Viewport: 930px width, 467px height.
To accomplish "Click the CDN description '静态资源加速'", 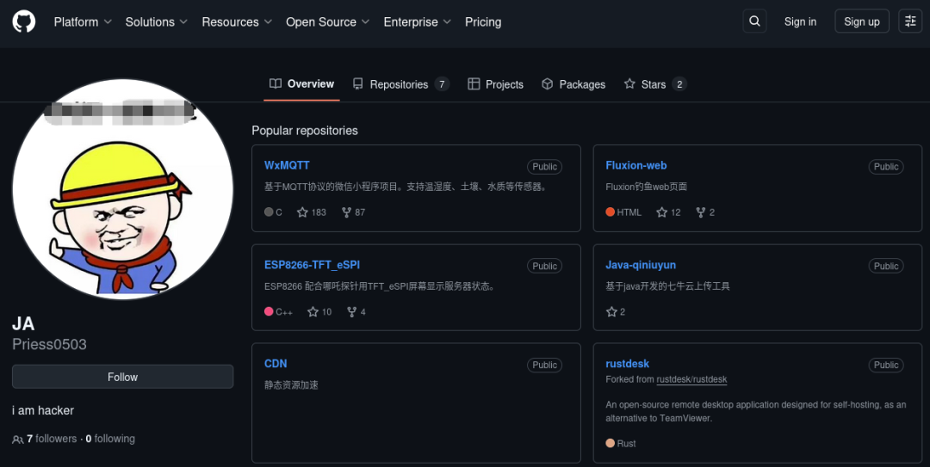I will coord(291,385).
